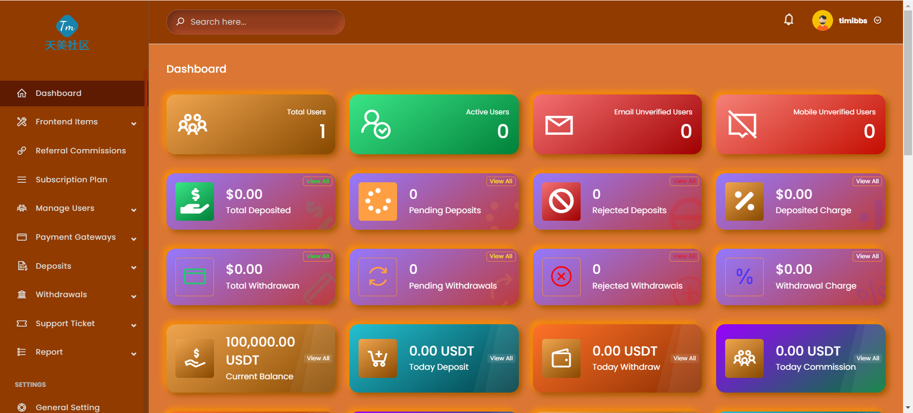Image resolution: width=913 pixels, height=413 pixels.
Task: Click the Pending Withdrawals refresh icon
Action: click(378, 277)
